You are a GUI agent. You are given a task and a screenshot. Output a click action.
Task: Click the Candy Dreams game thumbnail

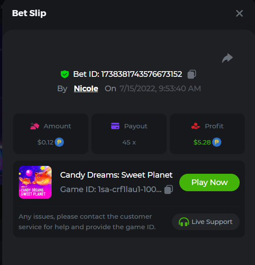pos(35,182)
